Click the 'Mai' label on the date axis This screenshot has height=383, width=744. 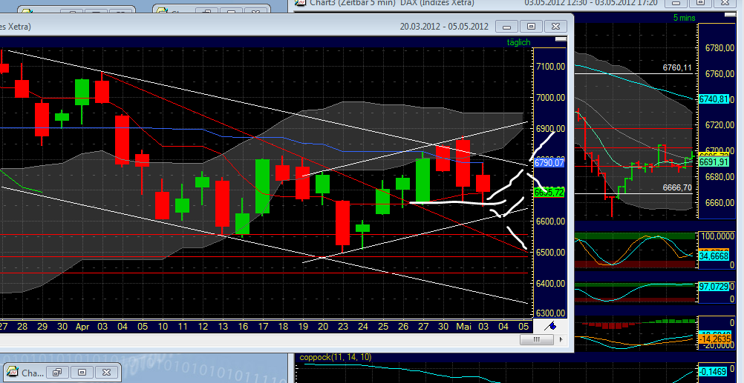point(463,327)
